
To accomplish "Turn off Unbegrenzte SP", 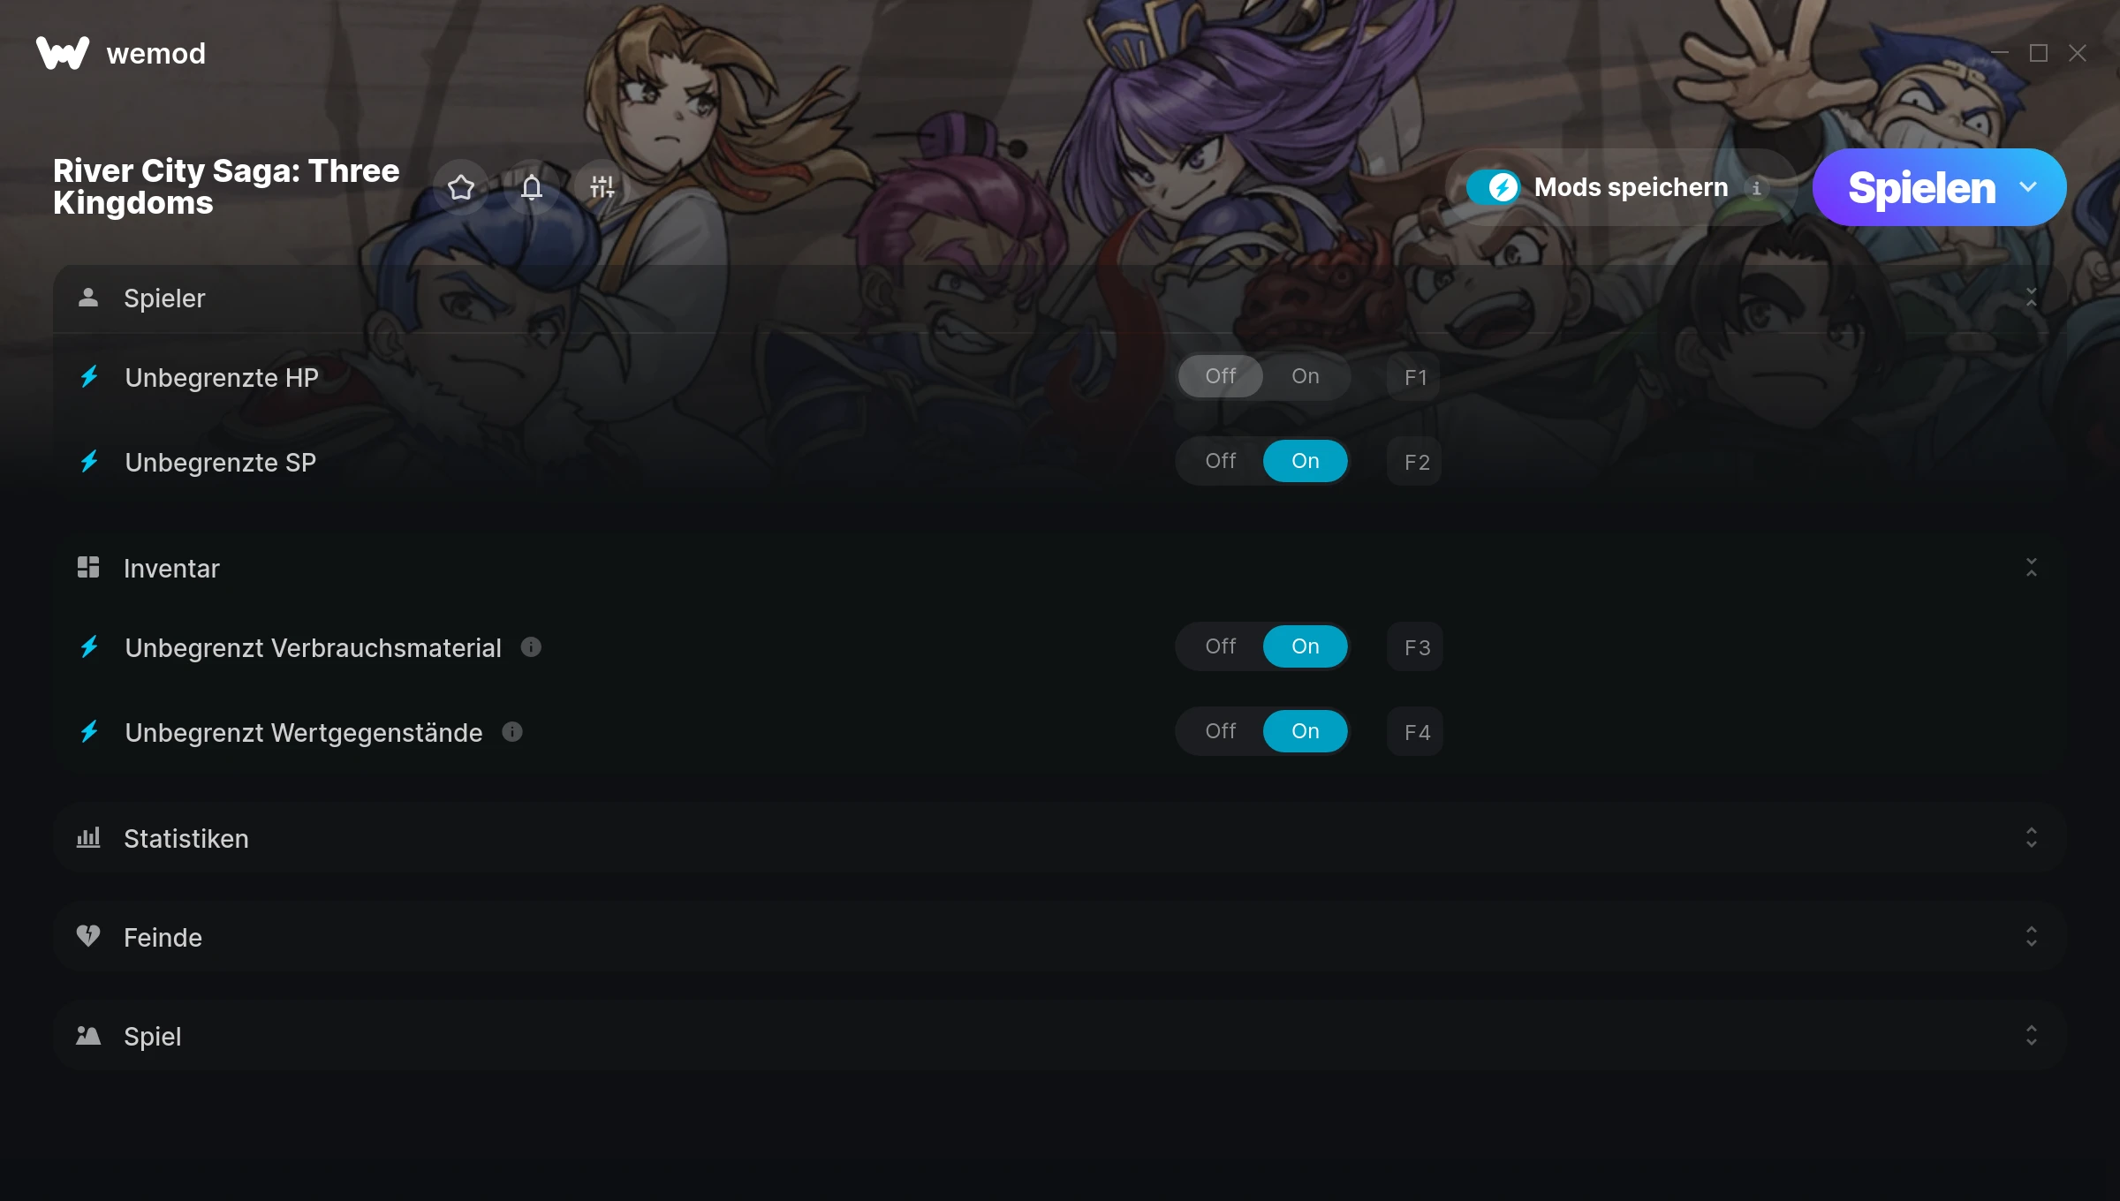I will [1221, 461].
